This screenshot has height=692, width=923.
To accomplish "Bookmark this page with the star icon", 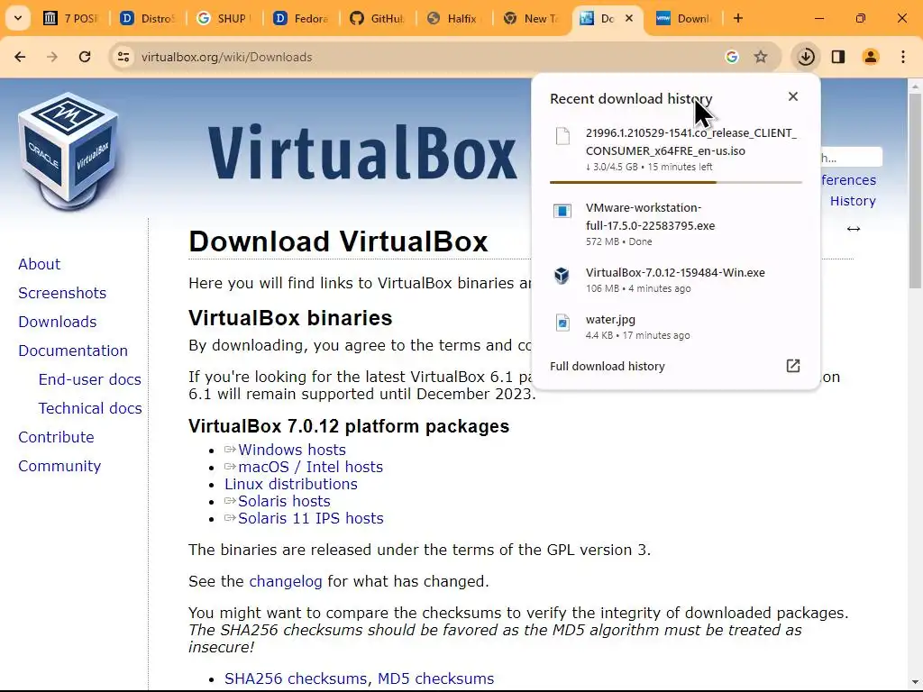I will pos(761,57).
